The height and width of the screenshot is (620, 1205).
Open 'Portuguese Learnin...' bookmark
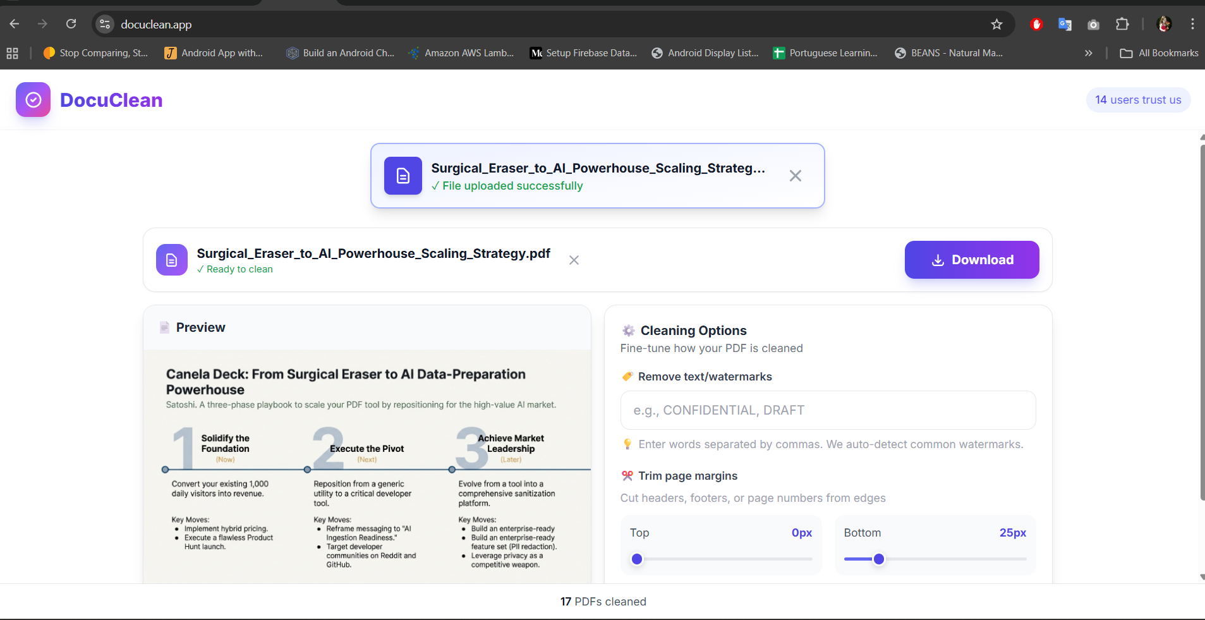825,53
